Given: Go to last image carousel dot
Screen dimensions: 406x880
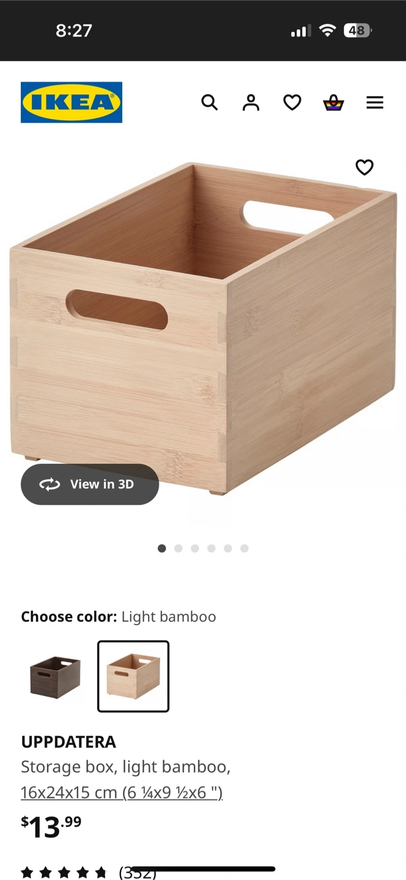Looking at the screenshot, I should pos(245,548).
